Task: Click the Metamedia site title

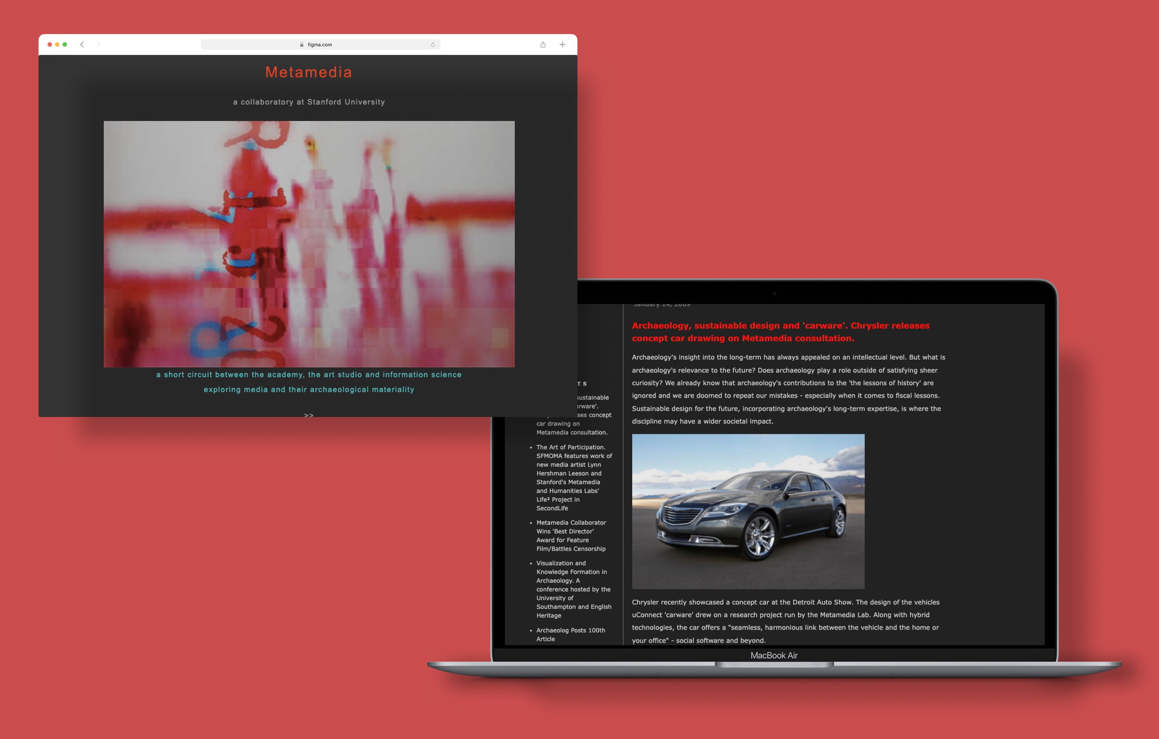Action: 308,72
